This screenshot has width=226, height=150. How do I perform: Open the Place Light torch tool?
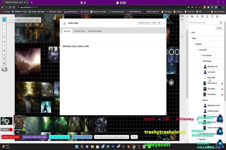pos(4,46)
